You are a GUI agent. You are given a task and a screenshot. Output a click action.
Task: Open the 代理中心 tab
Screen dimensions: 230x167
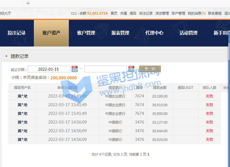[154, 33]
